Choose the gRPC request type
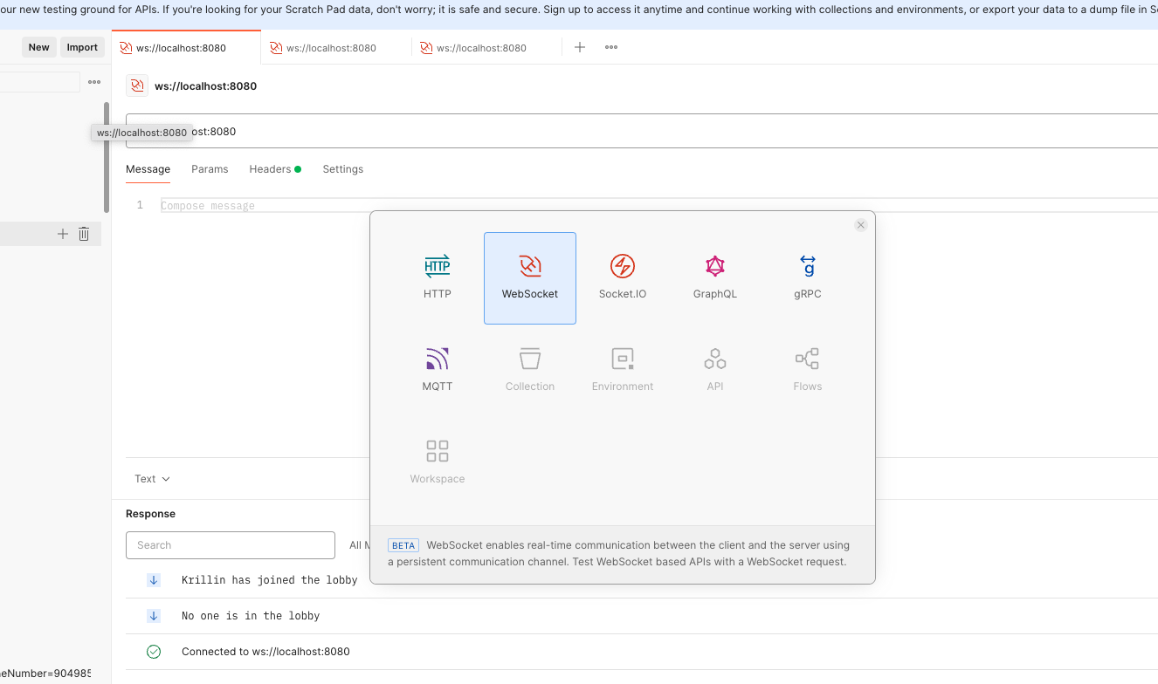 point(808,278)
